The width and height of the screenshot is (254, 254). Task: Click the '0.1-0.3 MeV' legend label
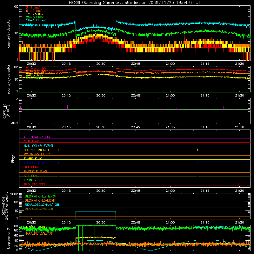[x=36, y=68]
